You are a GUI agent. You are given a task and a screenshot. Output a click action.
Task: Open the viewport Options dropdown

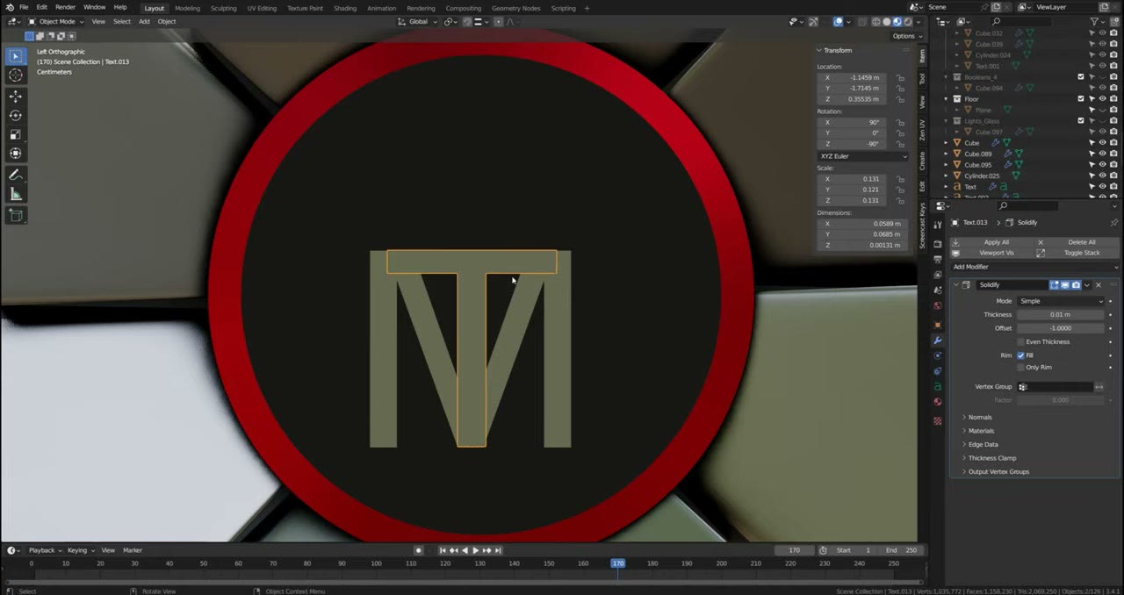pyautogui.click(x=907, y=36)
